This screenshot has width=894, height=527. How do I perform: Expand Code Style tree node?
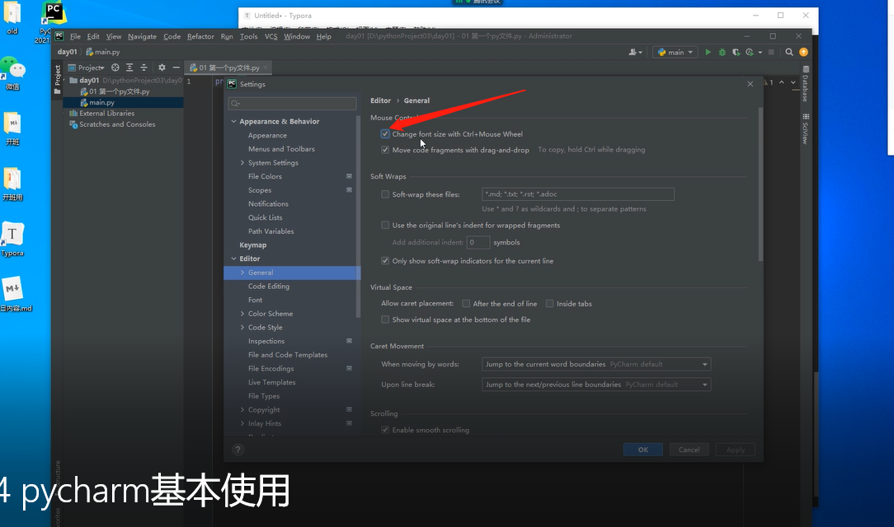(x=242, y=327)
